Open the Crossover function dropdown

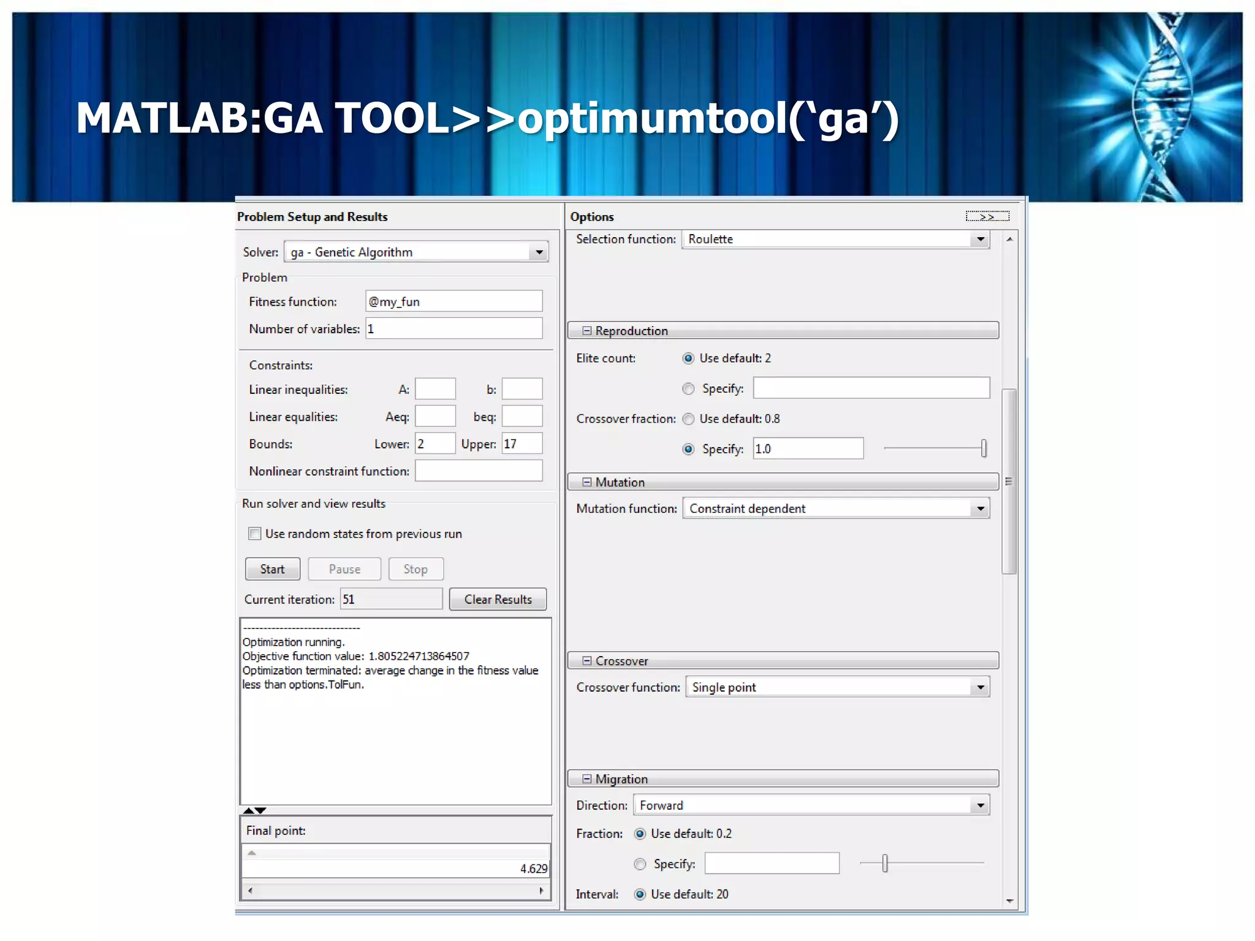coord(980,687)
